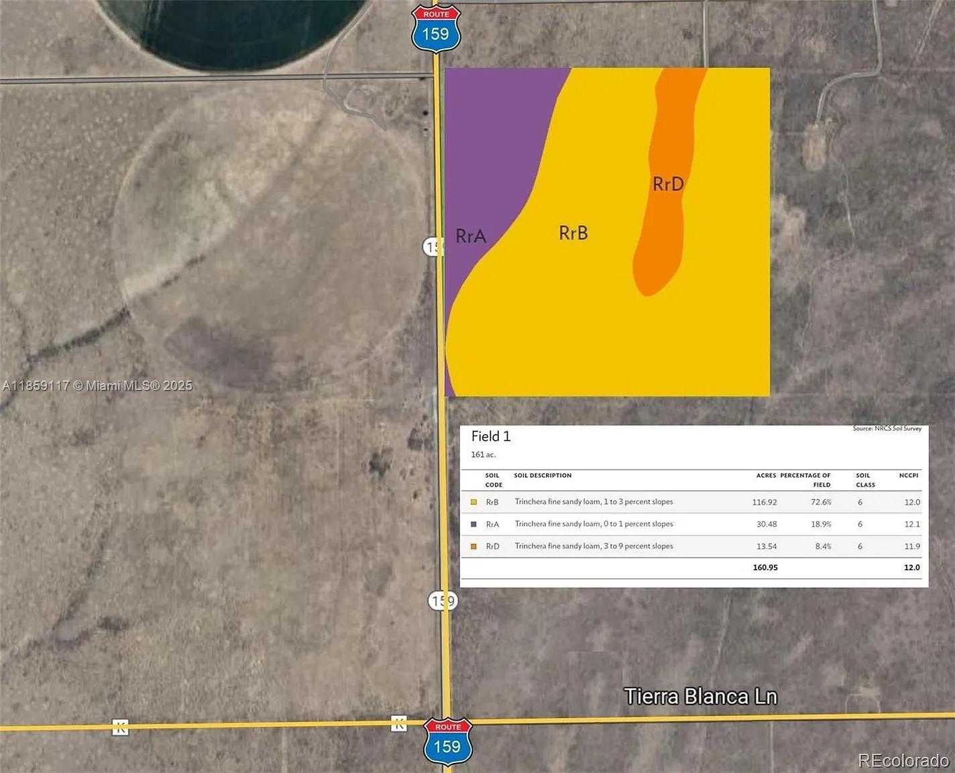Click the purple RrA legend swatch
The image size is (955, 773).
[x=473, y=524]
